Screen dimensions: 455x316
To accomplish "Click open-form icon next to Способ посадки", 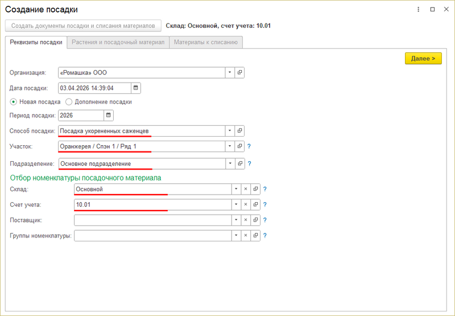I will (240, 131).
